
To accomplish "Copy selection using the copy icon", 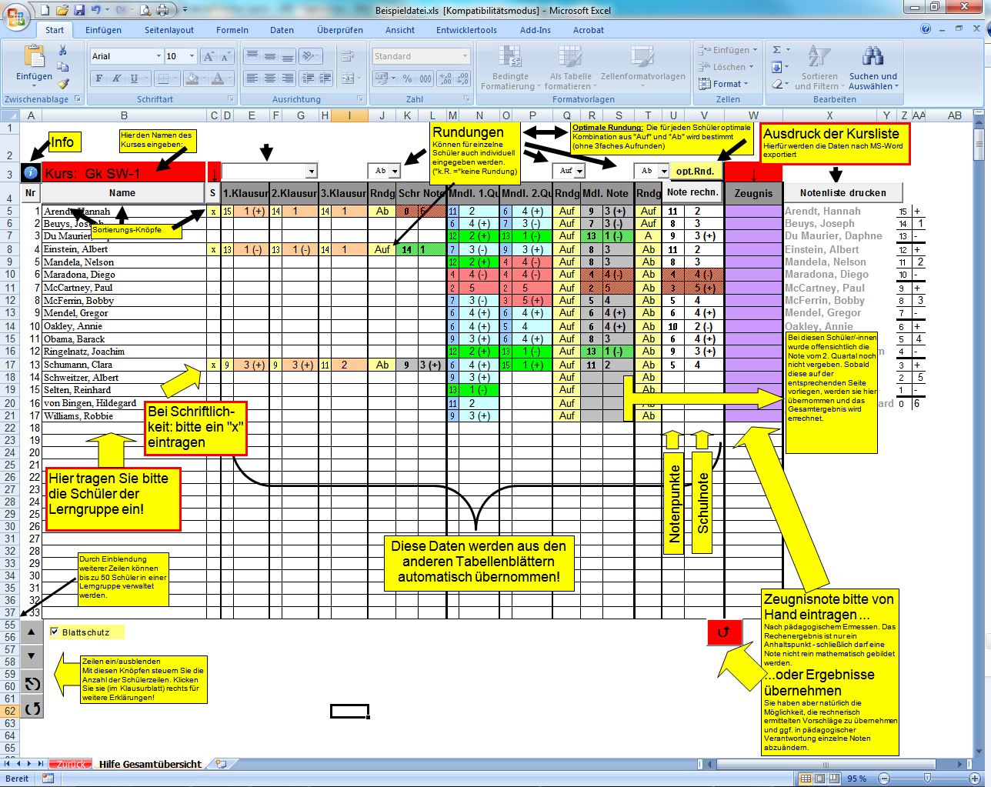I will point(63,67).
